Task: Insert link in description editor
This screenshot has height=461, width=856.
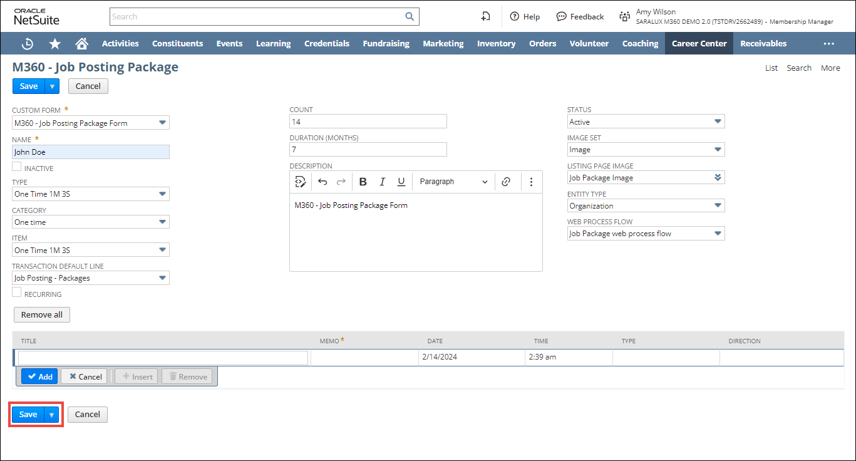Action: [x=506, y=182]
